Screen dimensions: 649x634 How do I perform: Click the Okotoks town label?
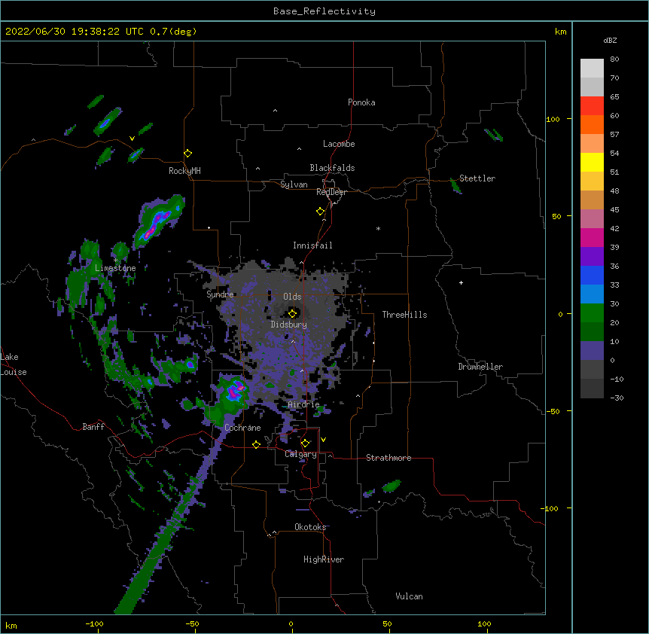(310, 527)
